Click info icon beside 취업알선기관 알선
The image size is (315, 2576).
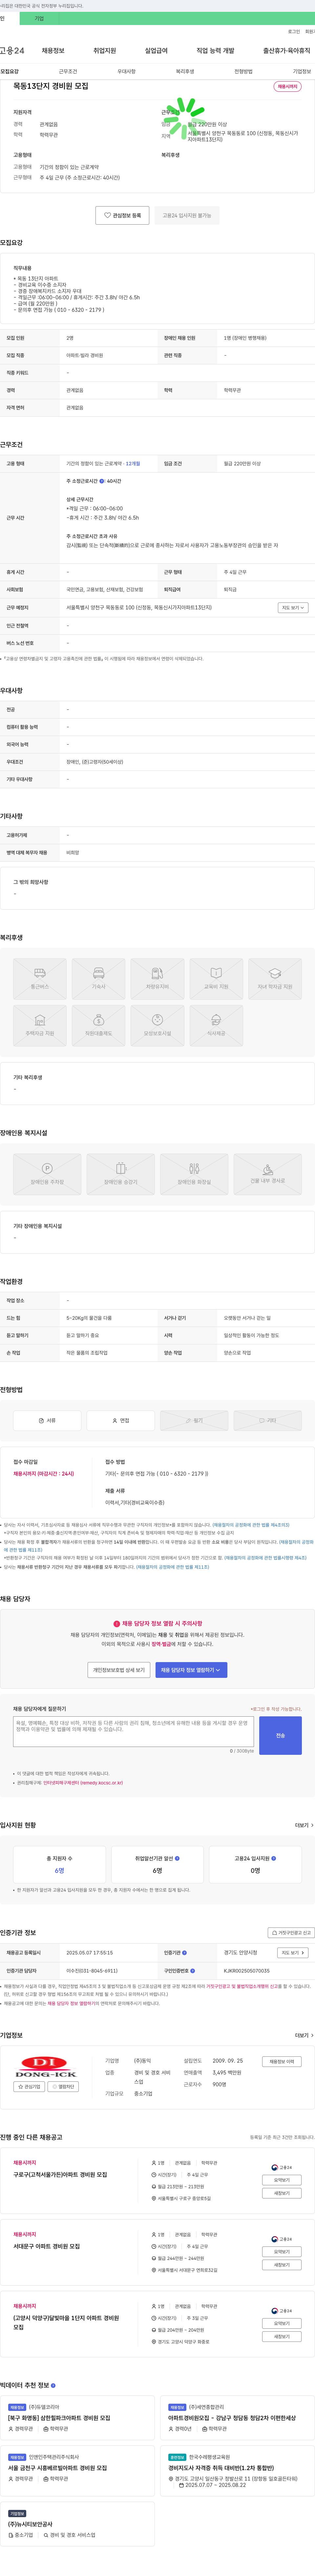pyautogui.click(x=178, y=1858)
